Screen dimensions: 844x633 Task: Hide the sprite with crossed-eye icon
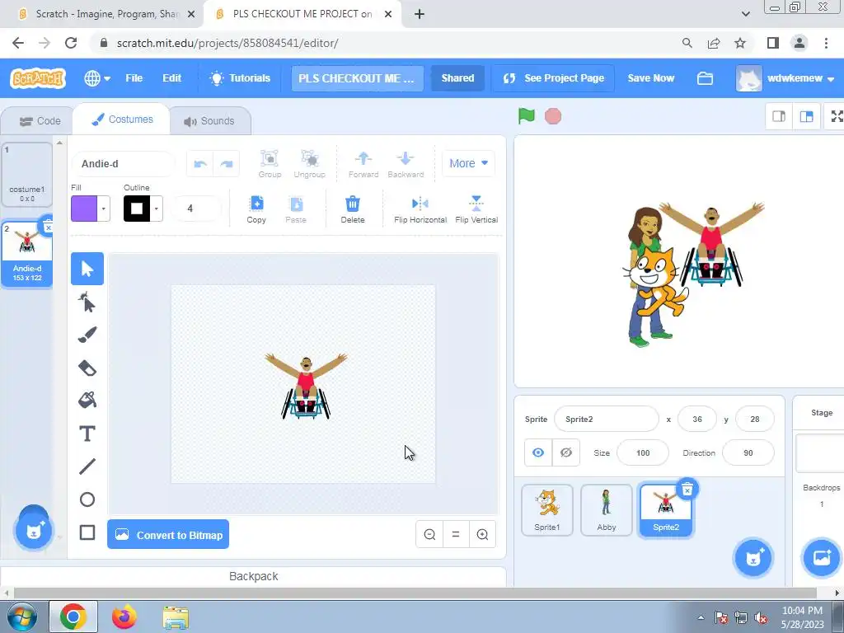pos(565,452)
